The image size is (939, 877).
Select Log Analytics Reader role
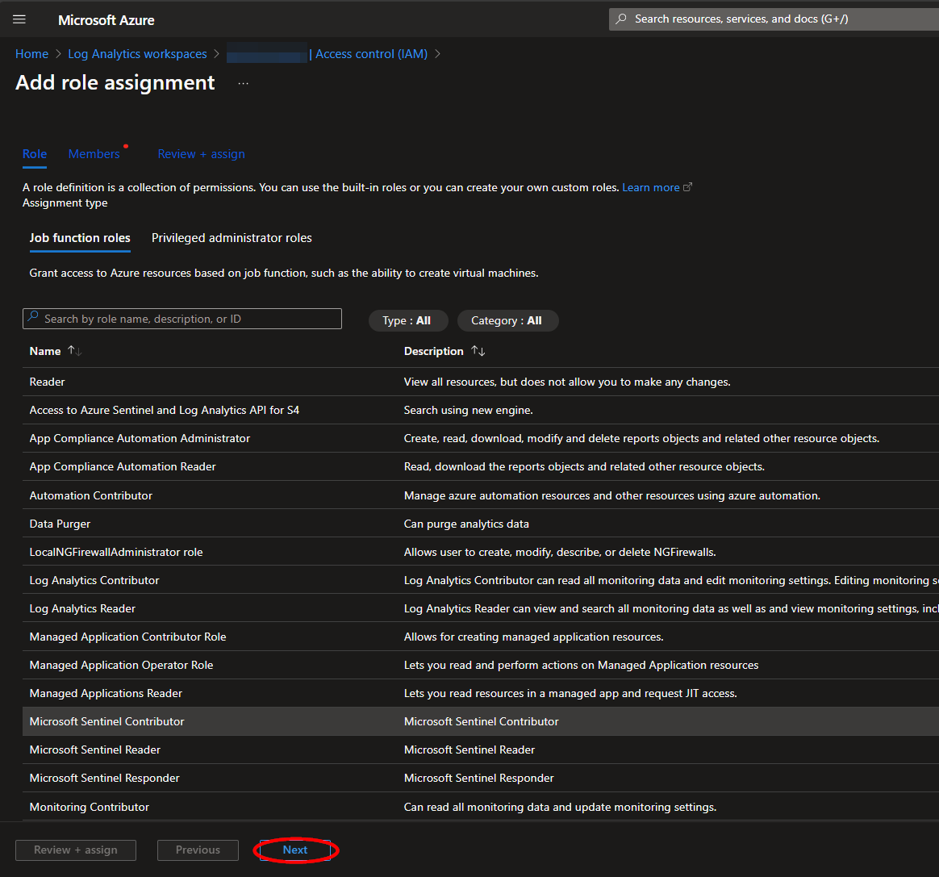[480, 608]
